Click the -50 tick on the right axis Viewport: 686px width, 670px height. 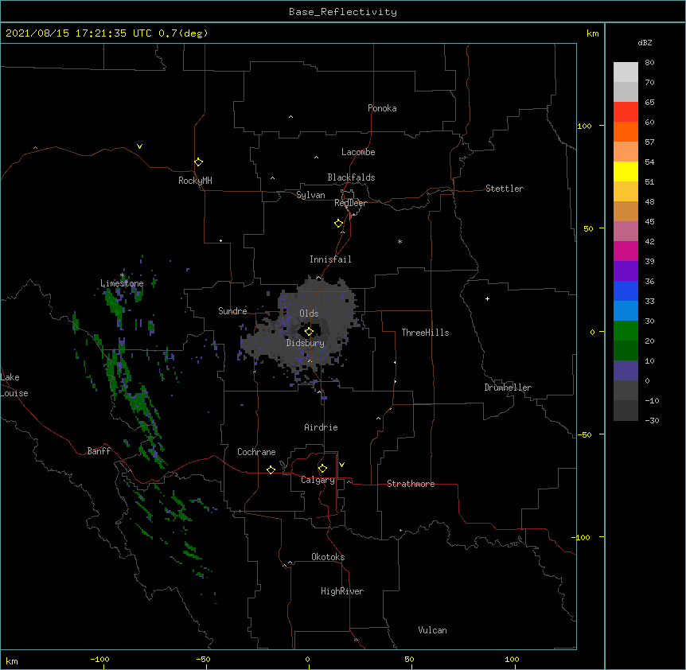pos(584,434)
